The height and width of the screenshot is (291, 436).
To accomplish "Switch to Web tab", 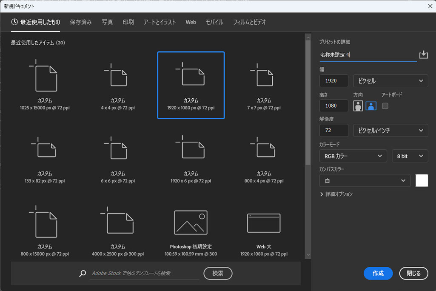I will pos(191,22).
